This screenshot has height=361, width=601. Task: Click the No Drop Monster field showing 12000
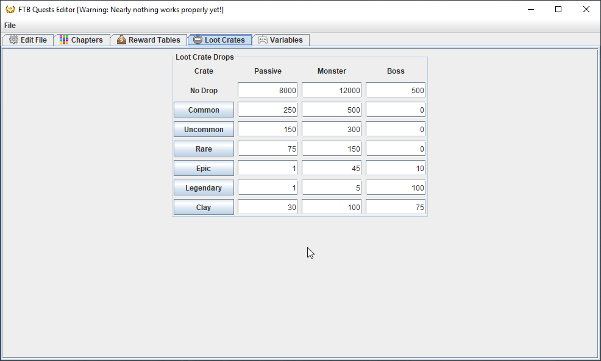[332, 91]
